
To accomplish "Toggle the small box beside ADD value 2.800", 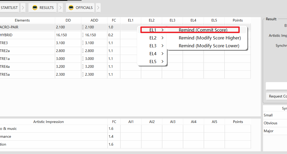I will [x=83, y=51].
